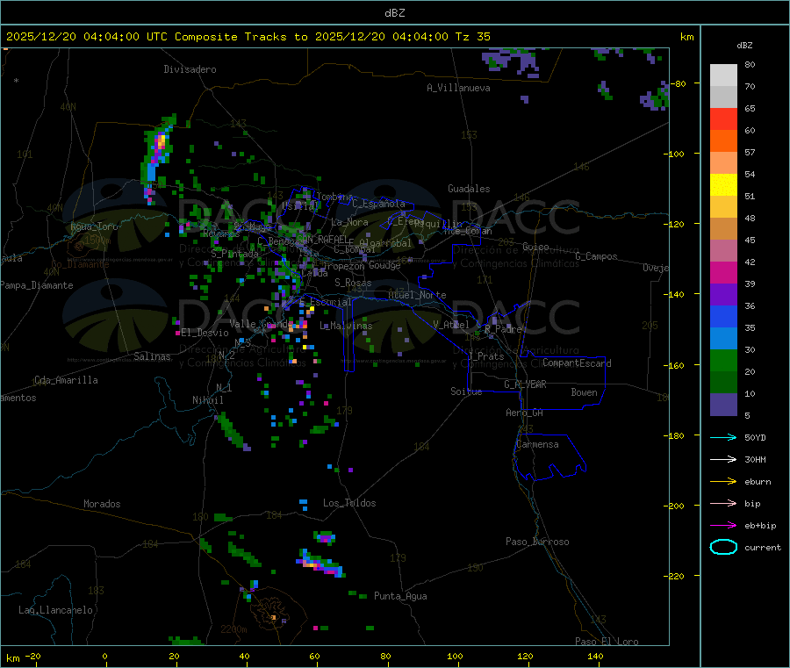This screenshot has height=668, width=790.
Task: Click the Morados map label
Action: click(x=102, y=504)
